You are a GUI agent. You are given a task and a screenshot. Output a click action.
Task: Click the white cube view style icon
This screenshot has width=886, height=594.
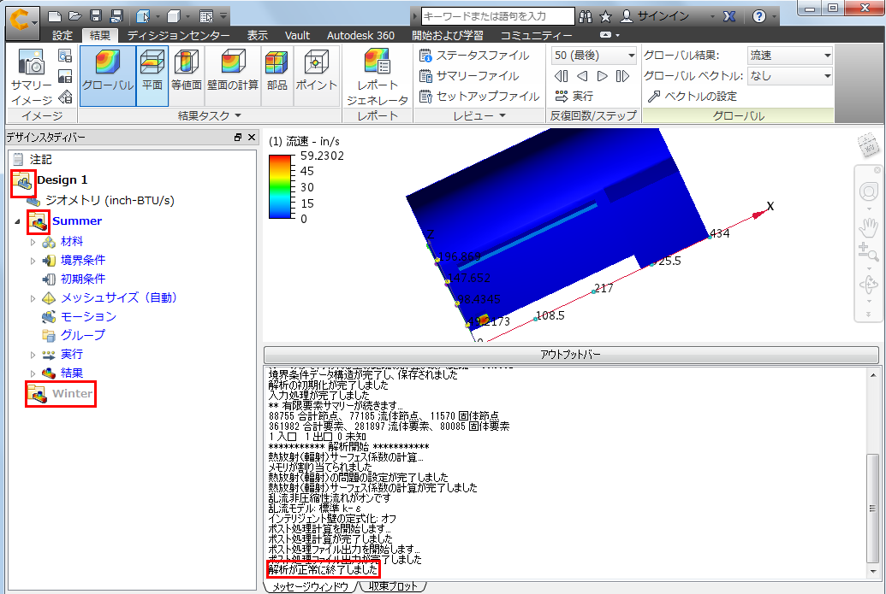click(x=174, y=16)
